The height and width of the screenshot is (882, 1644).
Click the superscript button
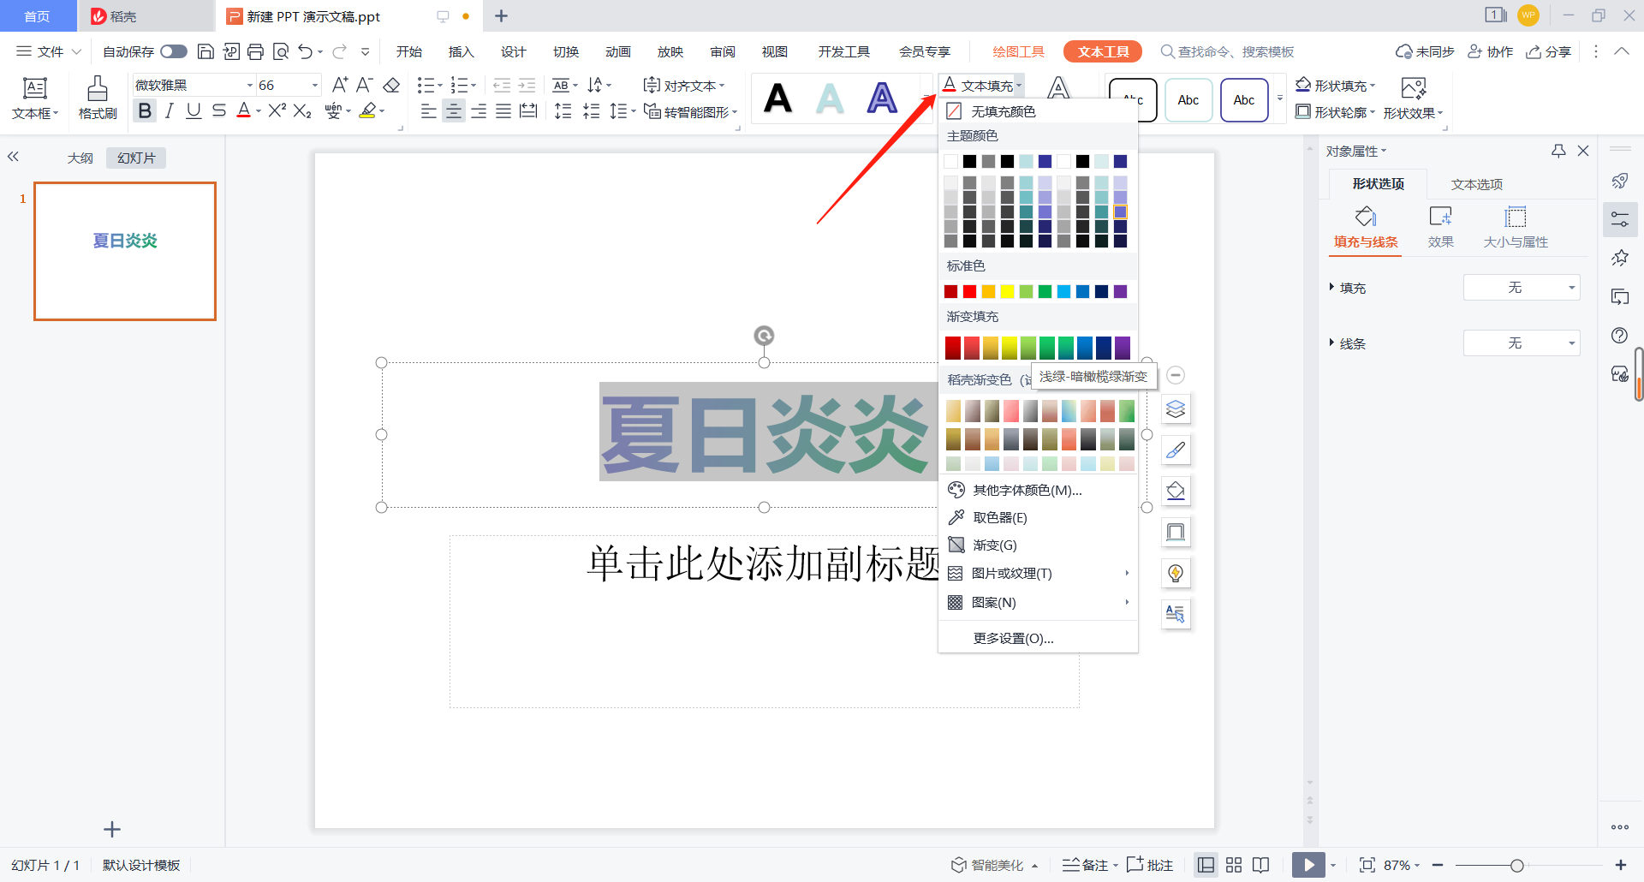pos(277,110)
